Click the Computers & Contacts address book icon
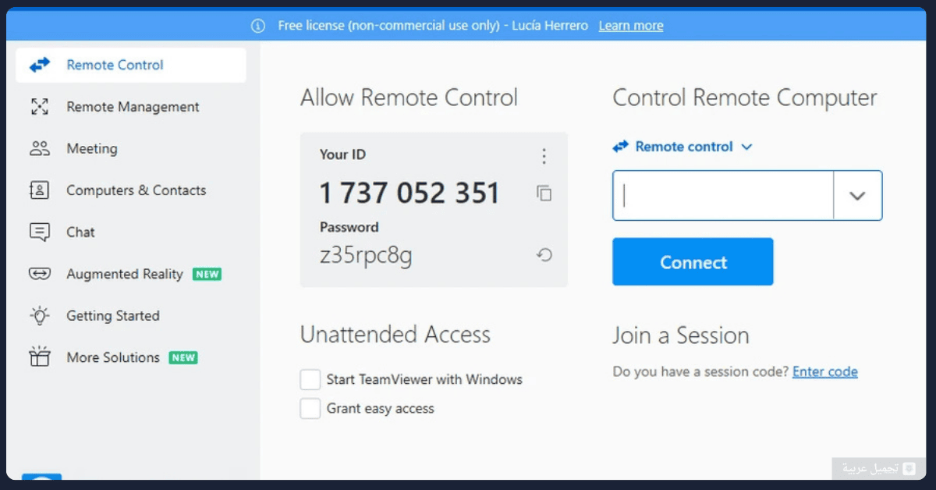Screen dimensions: 936x490 pos(40,190)
